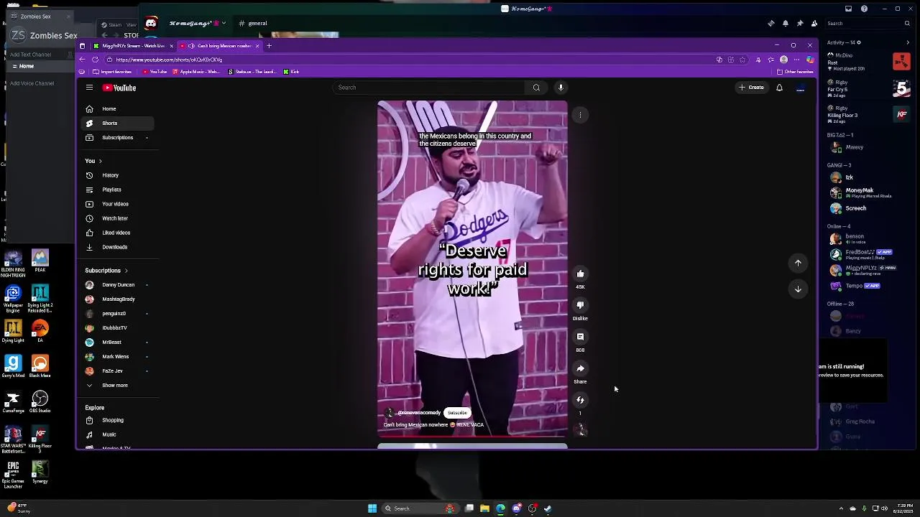Show hidden system tray icons chevron
The width and height of the screenshot is (920, 517).
coord(842,508)
